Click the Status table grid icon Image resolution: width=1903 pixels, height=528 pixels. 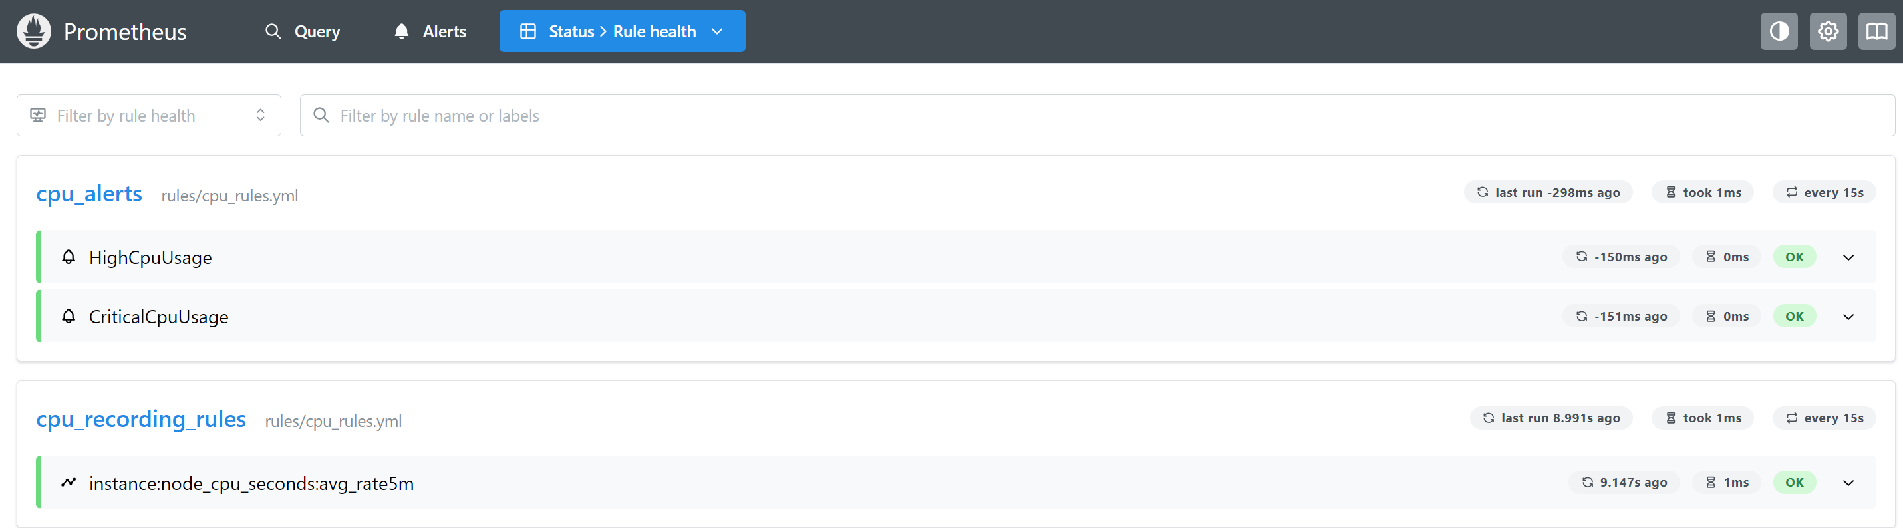click(527, 31)
